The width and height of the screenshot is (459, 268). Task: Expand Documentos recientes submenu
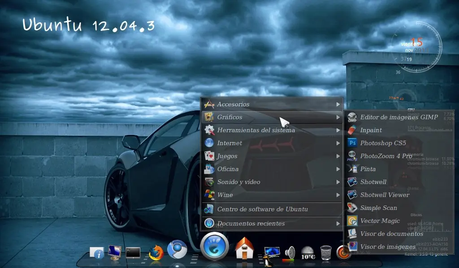(x=272, y=223)
